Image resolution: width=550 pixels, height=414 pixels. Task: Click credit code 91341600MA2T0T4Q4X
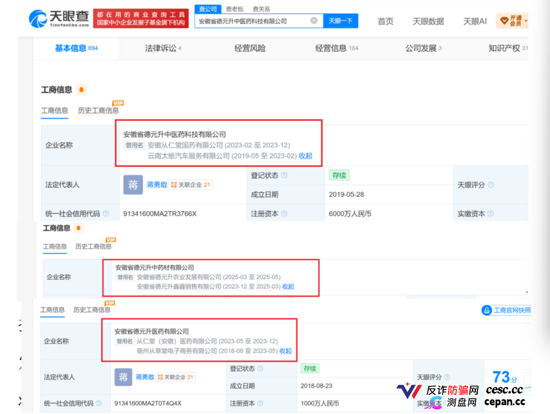click(x=148, y=403)
